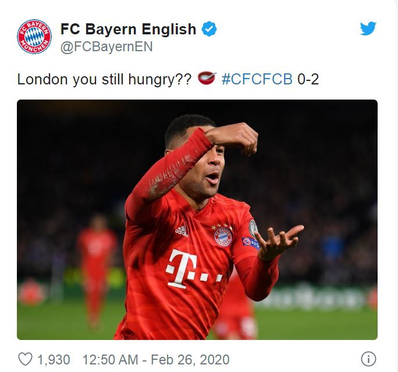Image resolution: width=398 pixels, height=372 pixels.
Task: Click the bowl emoji in the tweet
Action: (207, 78)
